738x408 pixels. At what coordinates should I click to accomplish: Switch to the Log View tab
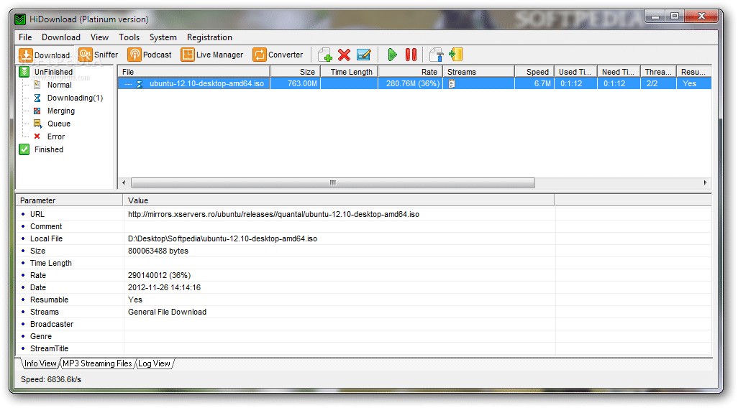[x=155, y=363]
